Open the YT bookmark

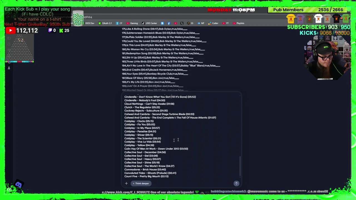(x=226, y=23)
